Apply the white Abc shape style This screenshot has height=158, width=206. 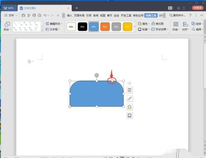pyautogui.click(x=71, y=26)
